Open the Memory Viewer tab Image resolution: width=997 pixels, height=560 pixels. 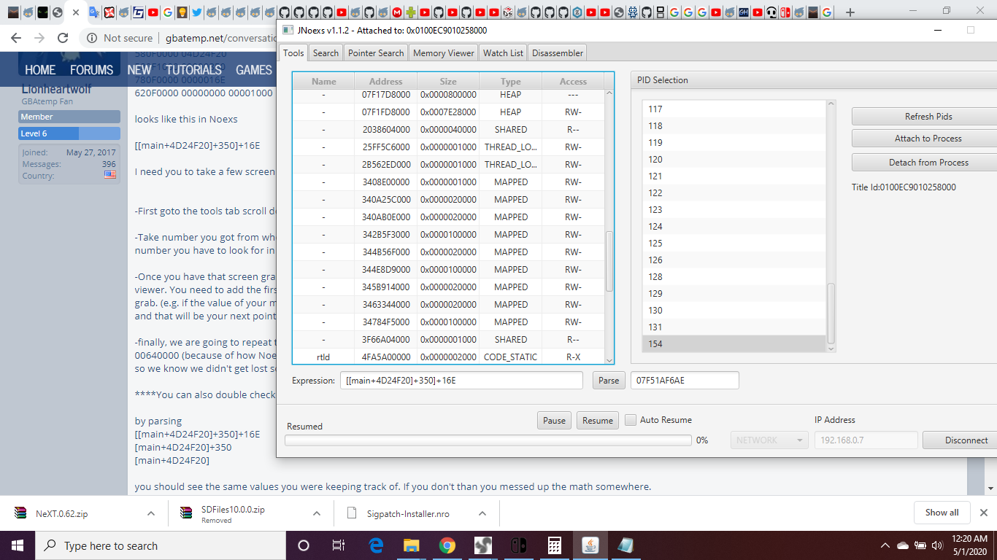(443, 52)
